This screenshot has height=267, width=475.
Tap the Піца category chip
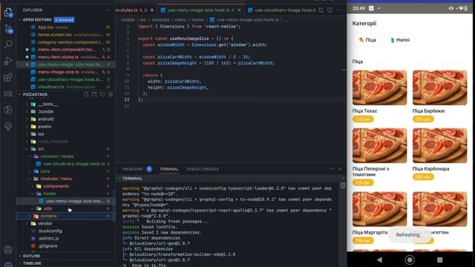click(367, 39)
